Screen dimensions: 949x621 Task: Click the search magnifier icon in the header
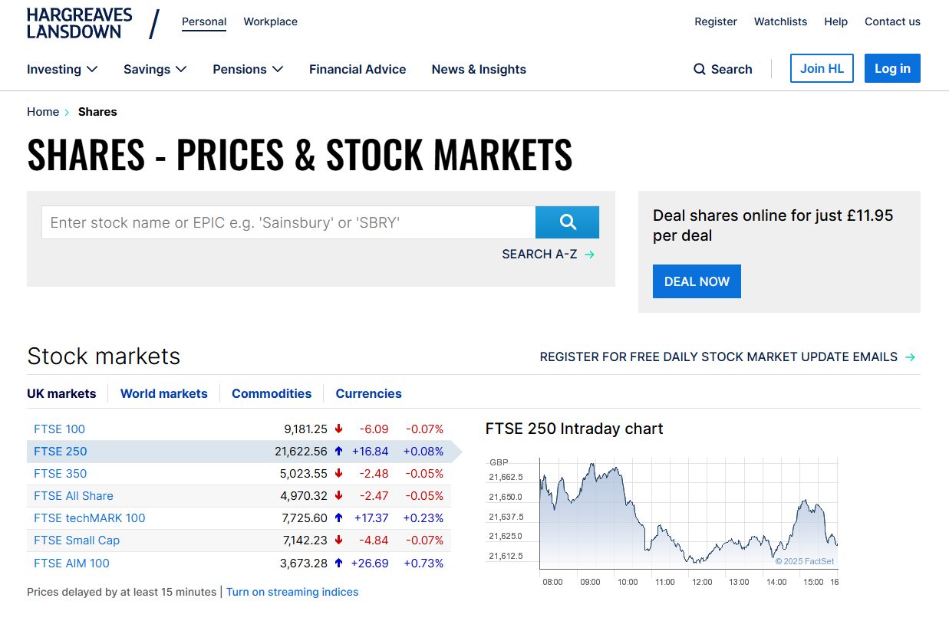point(700,69)
